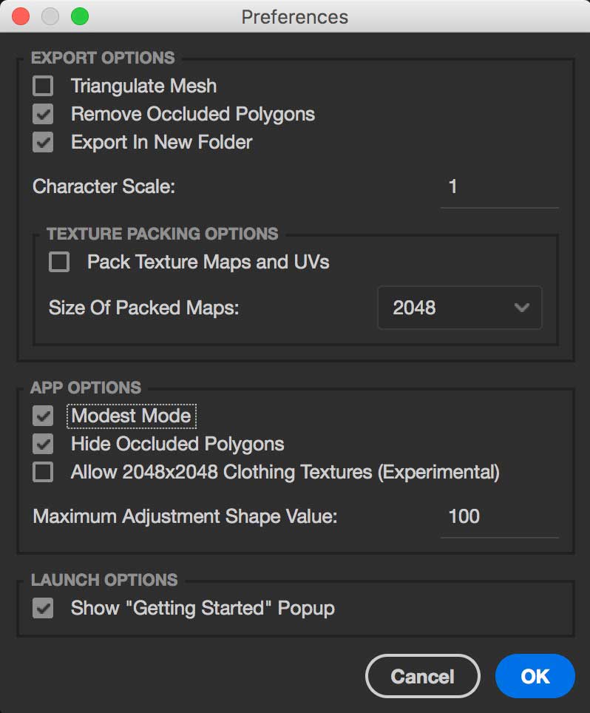590x713 pixels.
Task: Click the Character Scale input field
Action: (499, 187)
